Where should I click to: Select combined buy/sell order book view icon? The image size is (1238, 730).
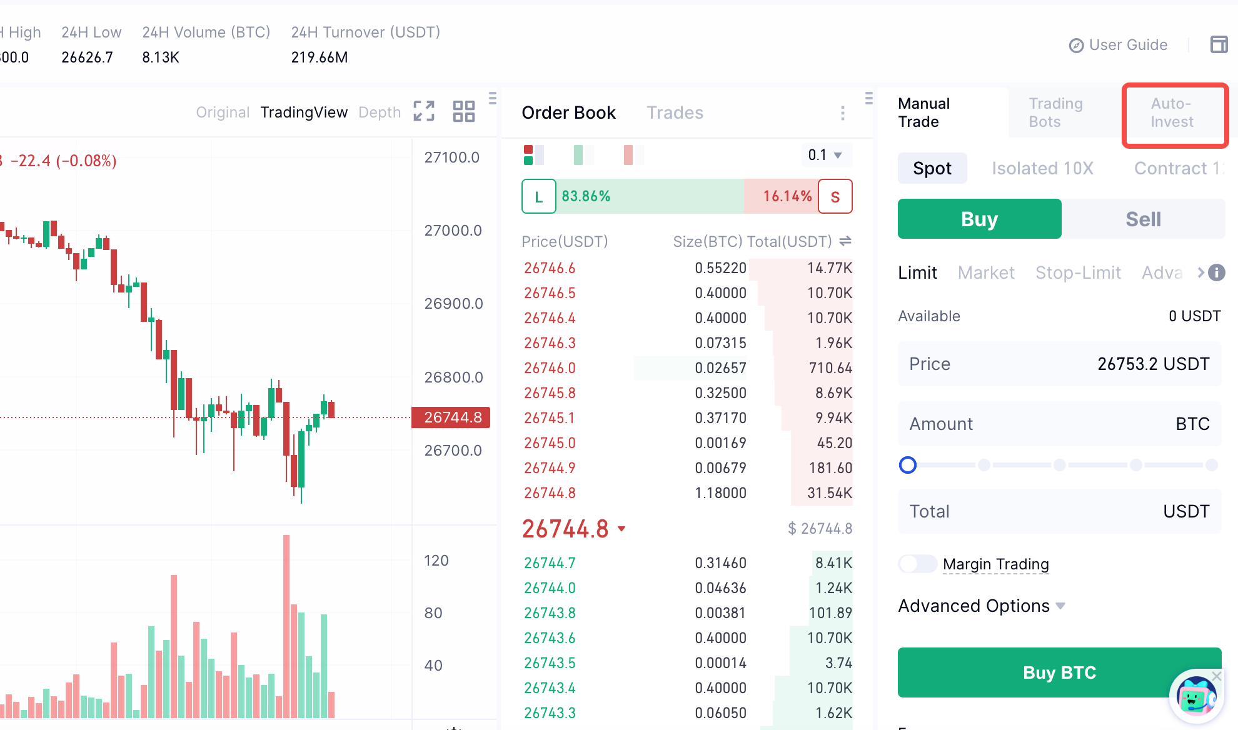(533, 155)
